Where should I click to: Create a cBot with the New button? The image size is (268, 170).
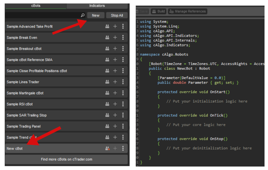point(96,15)
